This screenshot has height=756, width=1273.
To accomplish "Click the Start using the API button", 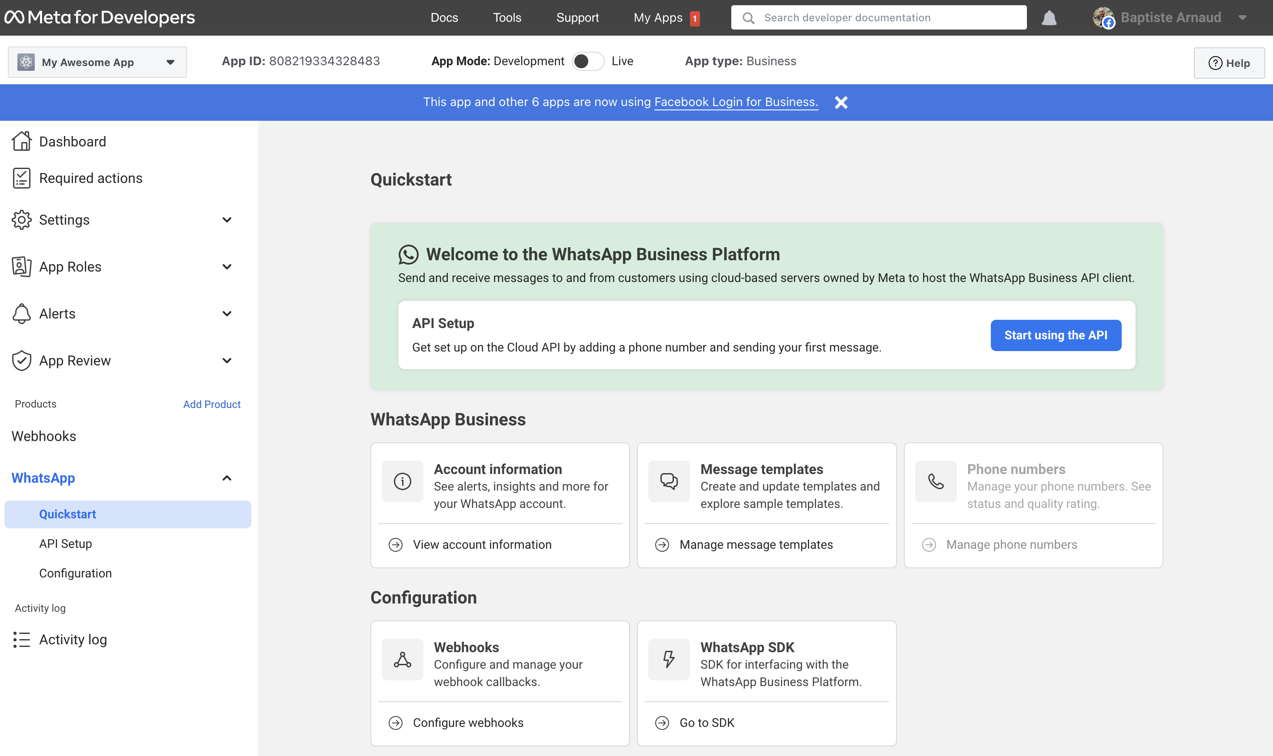I will pos(1055,335).
